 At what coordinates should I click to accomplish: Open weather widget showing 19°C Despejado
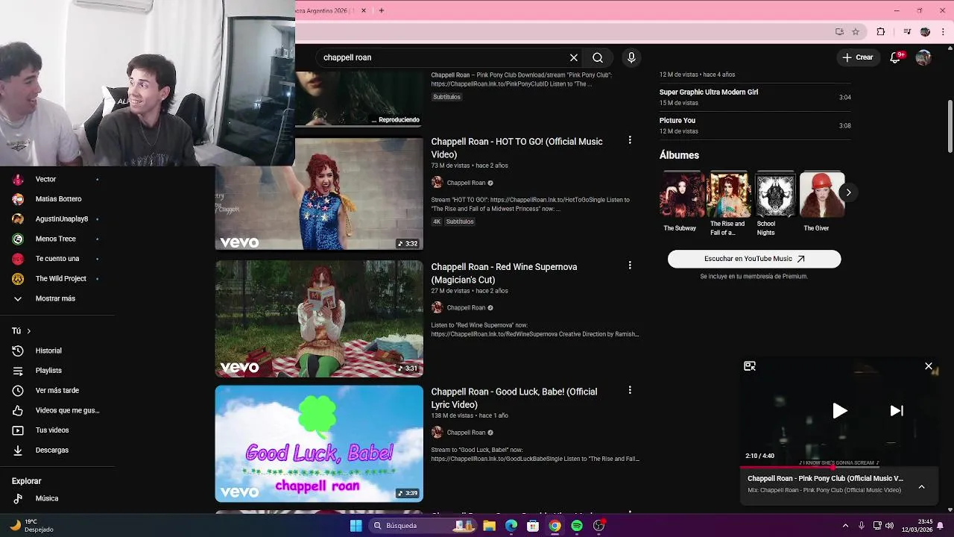pyautogui.click(x=31, y=526)
